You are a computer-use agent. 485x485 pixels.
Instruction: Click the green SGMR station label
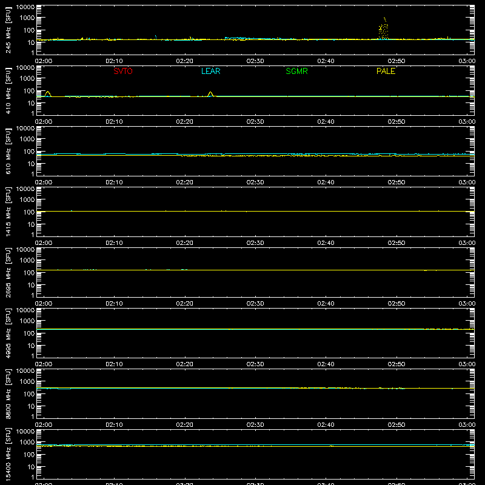click(296, 71)
